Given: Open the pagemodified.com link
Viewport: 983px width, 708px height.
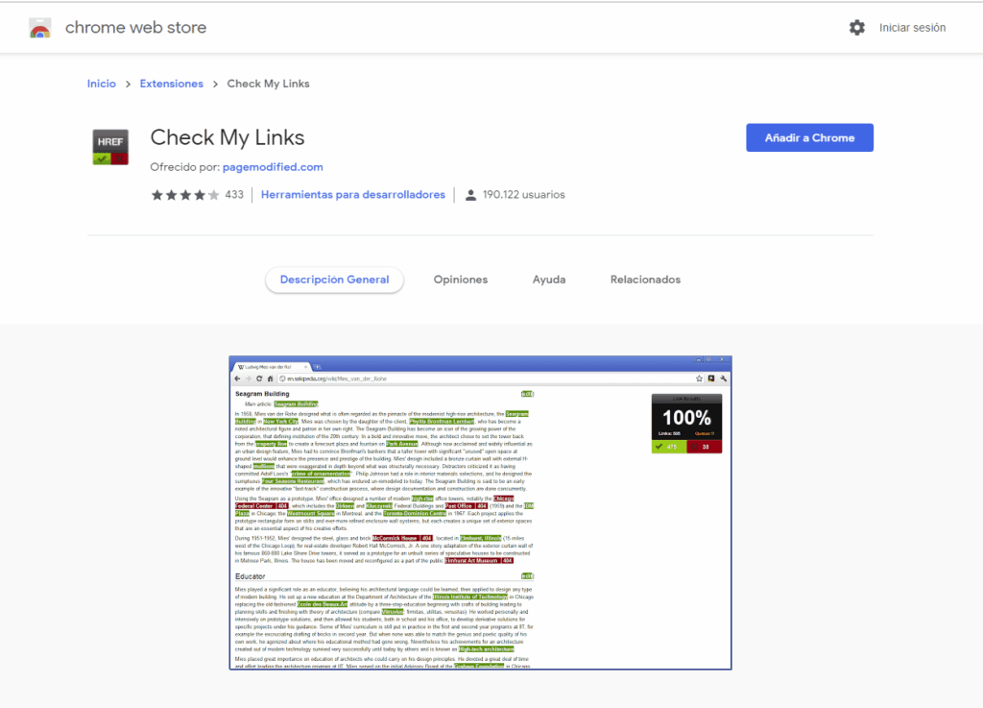Looking at the screenshot, I should click(x=273, y=167).
